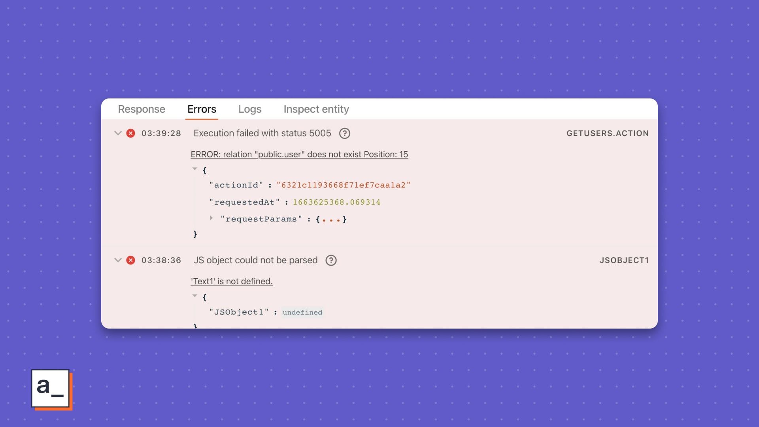Click the JSOBJECT1 source label
The height and width of the screenshot is (427, 759).
624,260
